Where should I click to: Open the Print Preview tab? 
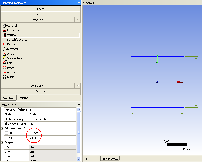[110, 159]
